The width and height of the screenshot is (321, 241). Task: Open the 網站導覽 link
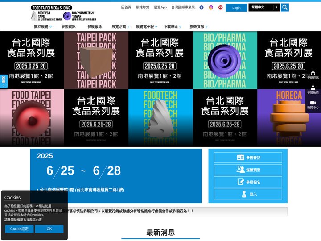143,8
